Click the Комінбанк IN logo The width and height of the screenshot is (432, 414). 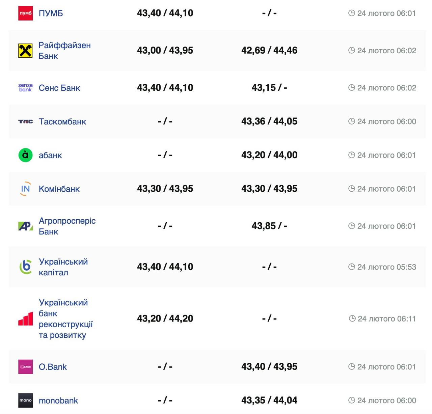point(25,189)
